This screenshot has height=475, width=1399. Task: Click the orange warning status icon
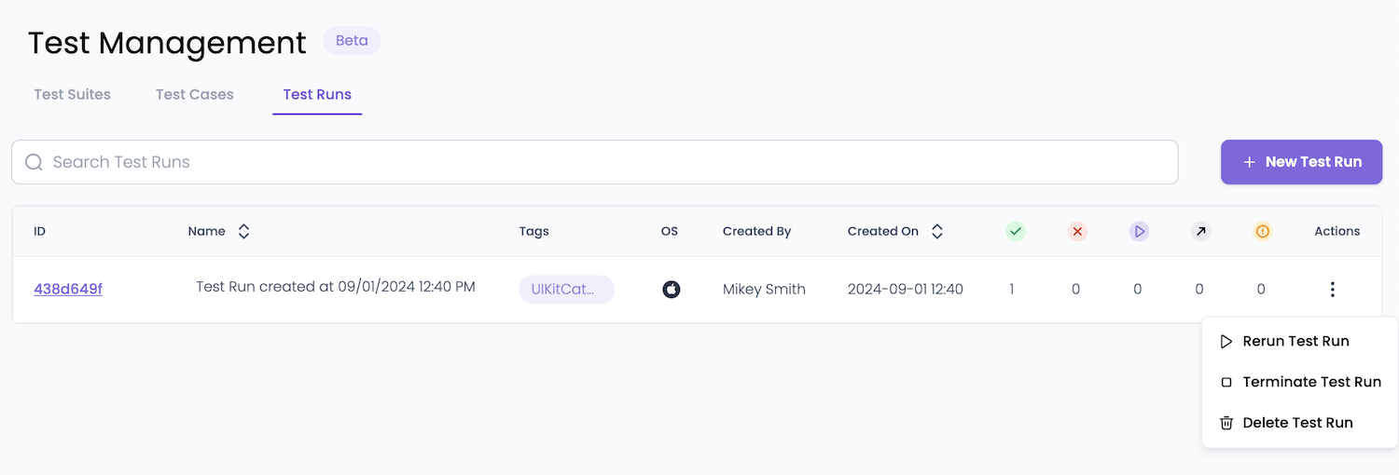[x=1262, y=231]
